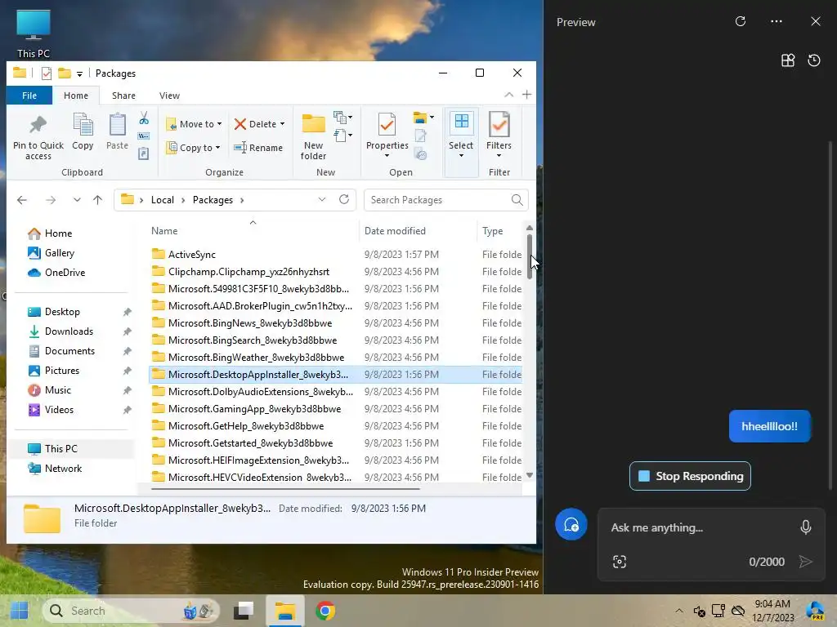Click the screenshot capture icon in chat

[620, 562]
